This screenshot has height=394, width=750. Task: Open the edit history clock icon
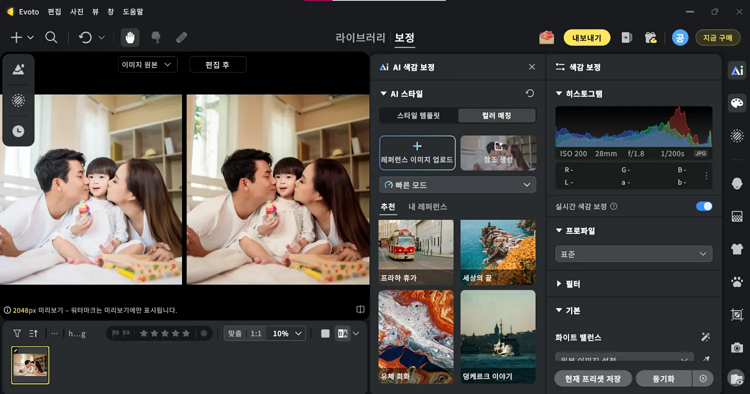(x=18, y=131)
